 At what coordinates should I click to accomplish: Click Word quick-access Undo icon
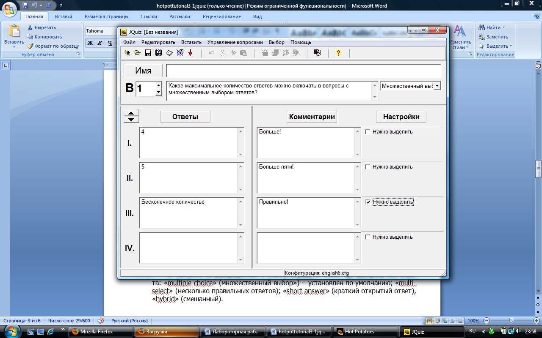point(36,5)
